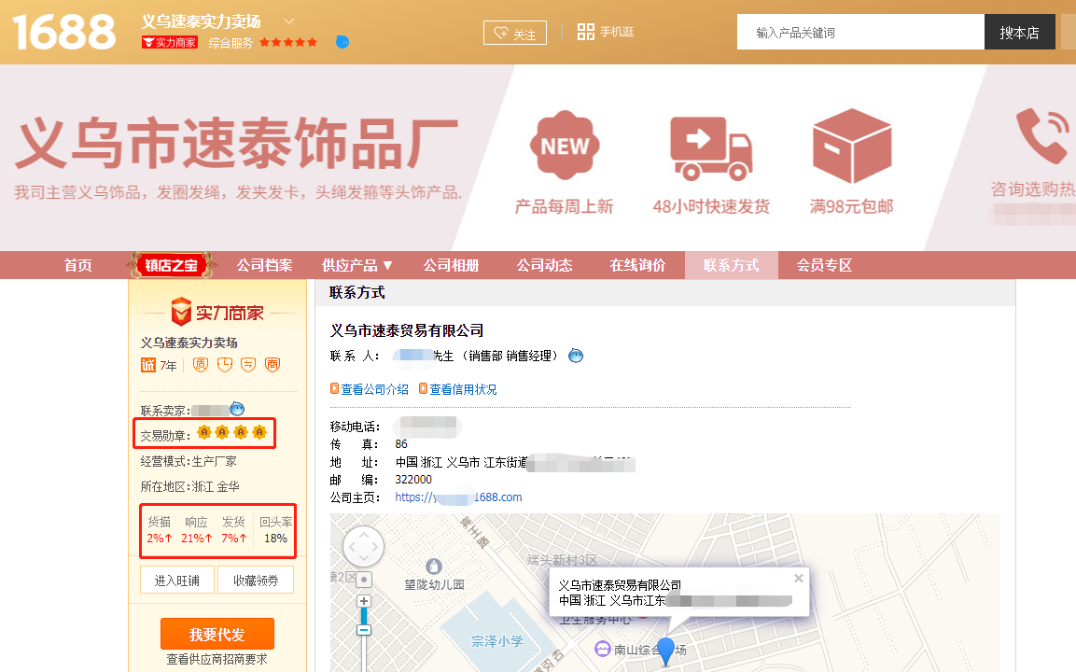Click the 交易勋章 medal icons
Viewport: 1076px width, 672px height.
[x=231, y=432]
